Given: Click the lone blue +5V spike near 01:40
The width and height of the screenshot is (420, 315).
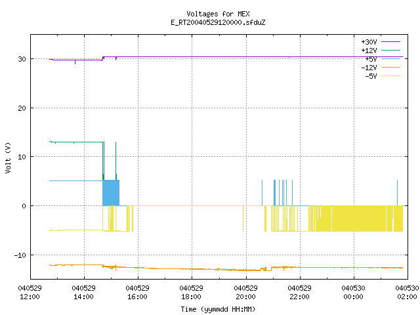Looking at the screenshot, I should [x=397, y=193].
